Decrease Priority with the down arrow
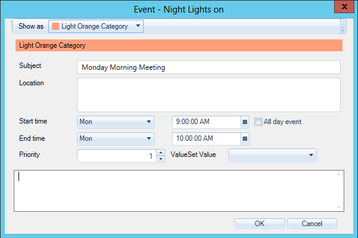Screen dimensions: 358x238 coord(161,159)
